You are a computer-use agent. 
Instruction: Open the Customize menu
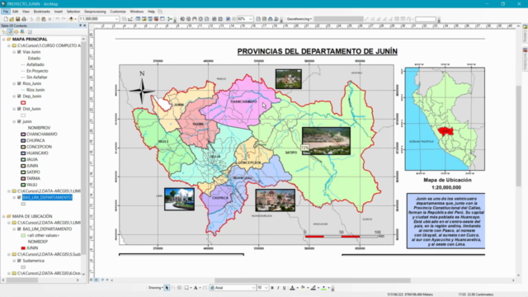click(118, 12)
